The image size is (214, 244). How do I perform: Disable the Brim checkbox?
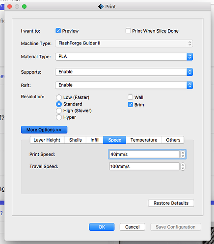(130, 105)
